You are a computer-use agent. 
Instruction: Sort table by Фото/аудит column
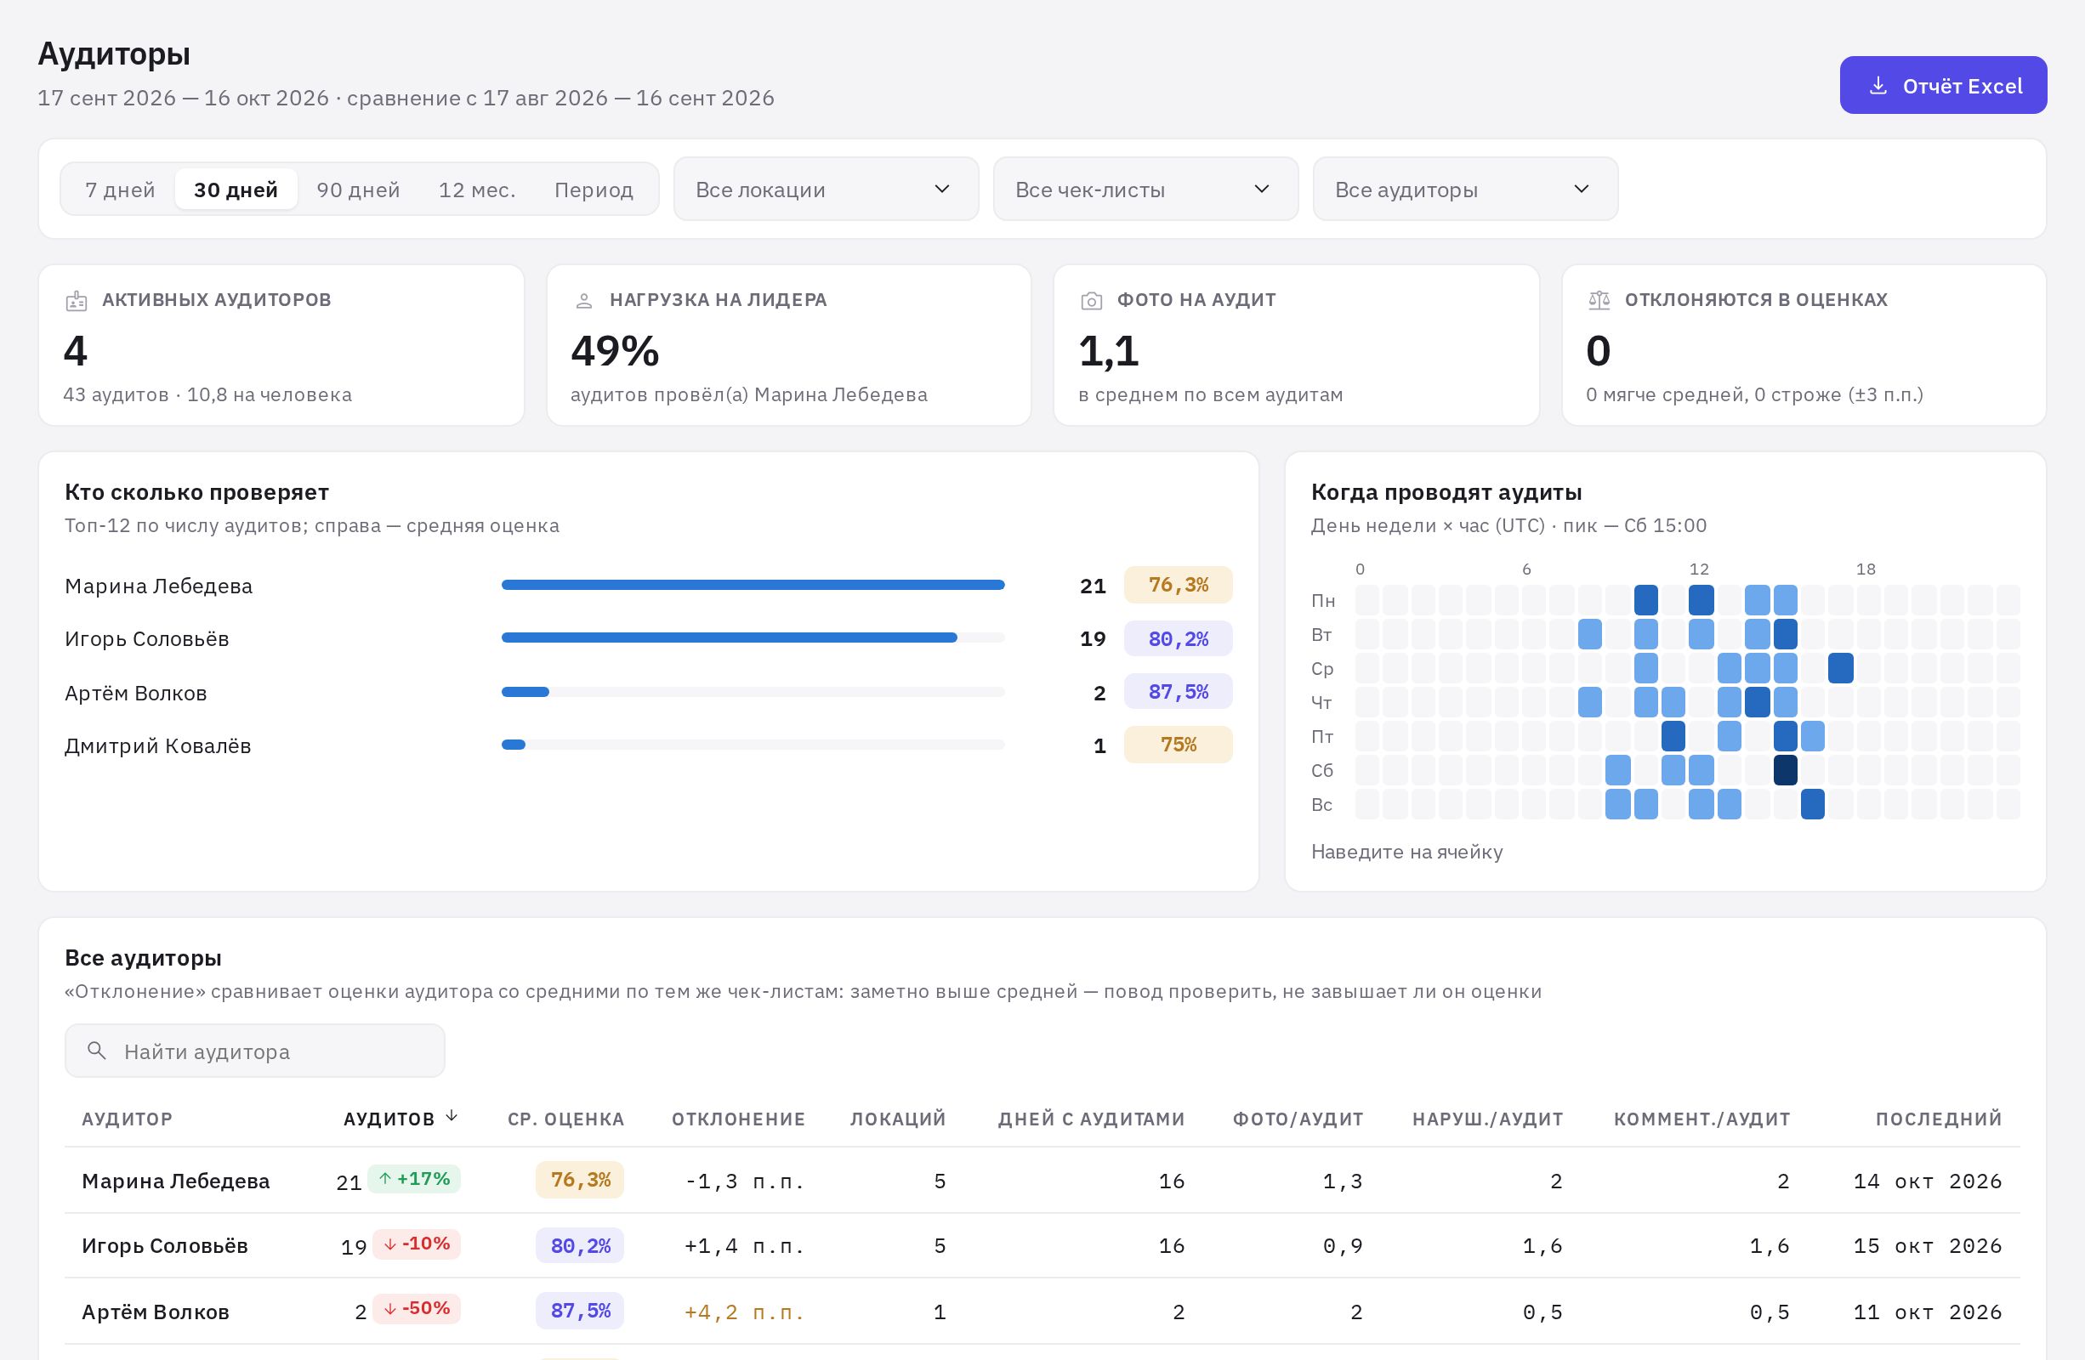pos(1298,1119)
